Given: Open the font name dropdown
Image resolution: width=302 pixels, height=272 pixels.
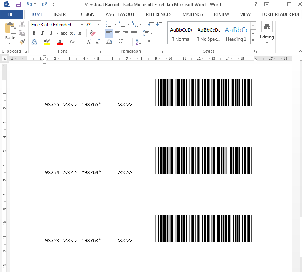Looking at the screenshot, I should tap(82, 25).
